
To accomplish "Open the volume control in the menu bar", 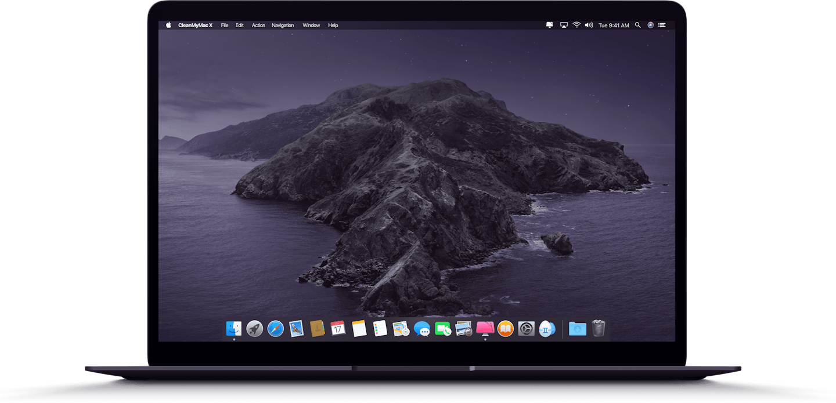I will (x=589, y=25).
